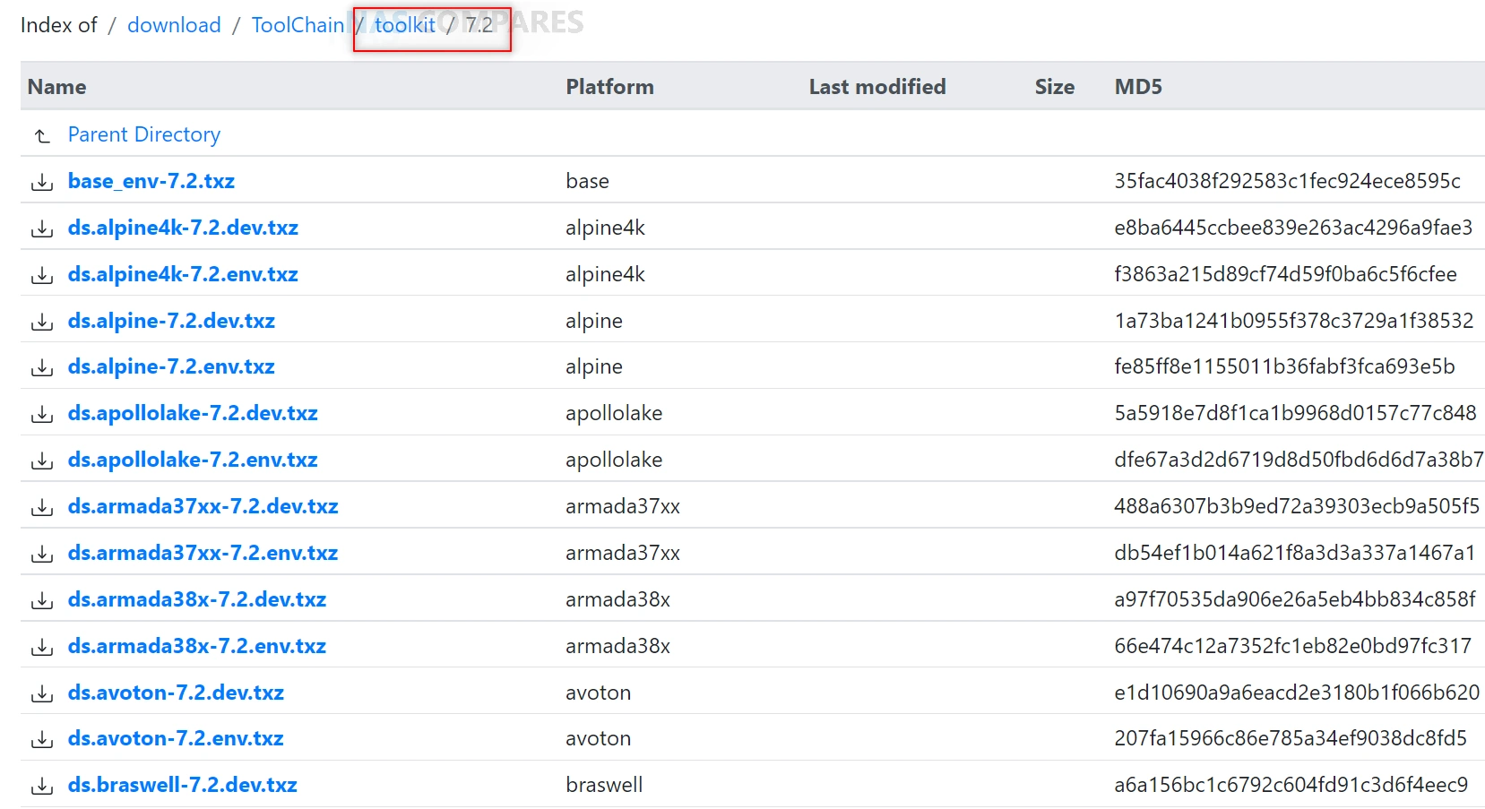Click download icon beside ds.alpine4k-7.2.dev.txz

[42, 229]
